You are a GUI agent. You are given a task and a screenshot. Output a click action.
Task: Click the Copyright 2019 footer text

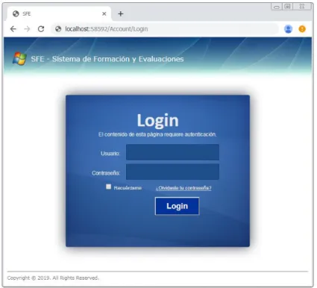coord(53,278)
